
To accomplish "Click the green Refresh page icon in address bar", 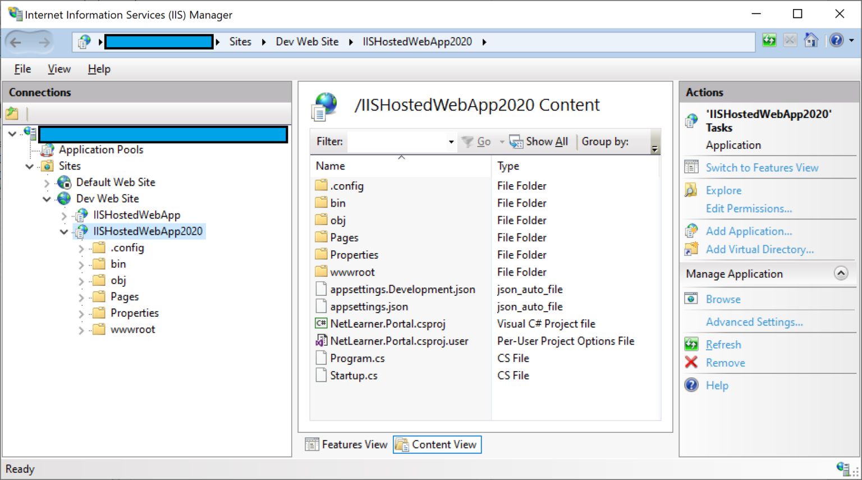I will (769, 40).
